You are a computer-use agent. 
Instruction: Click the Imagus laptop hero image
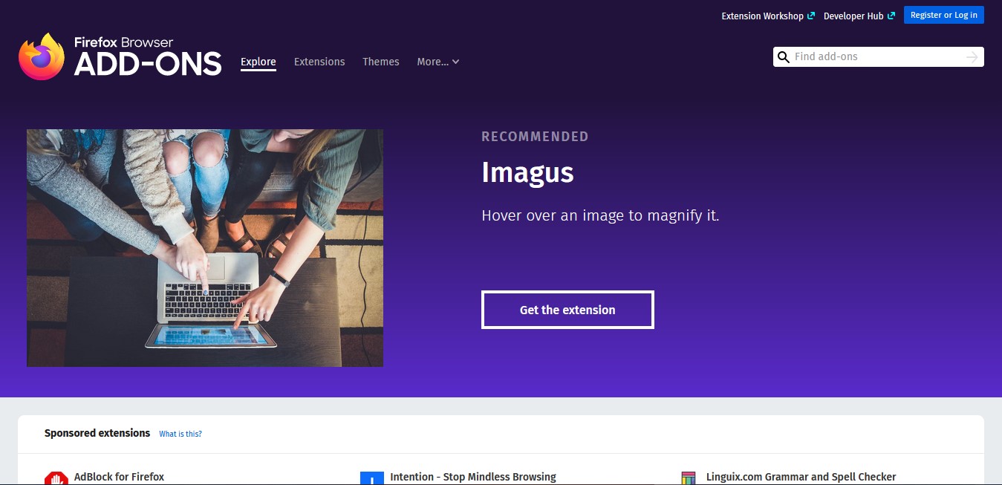pos(205,248)
